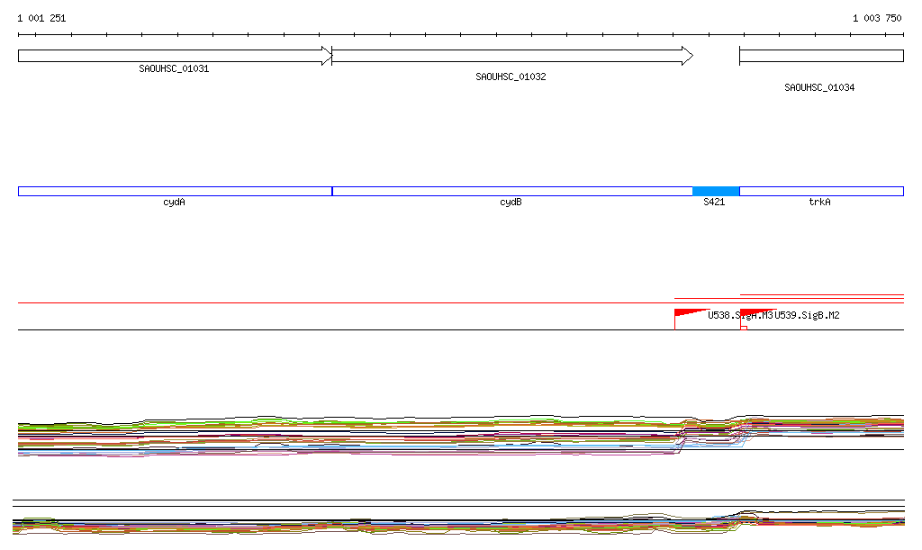Screen dimensions: 922x550
Task: Click the U539.SigB.M2 label
Action: pyautogui.click(x=807, y=316)
